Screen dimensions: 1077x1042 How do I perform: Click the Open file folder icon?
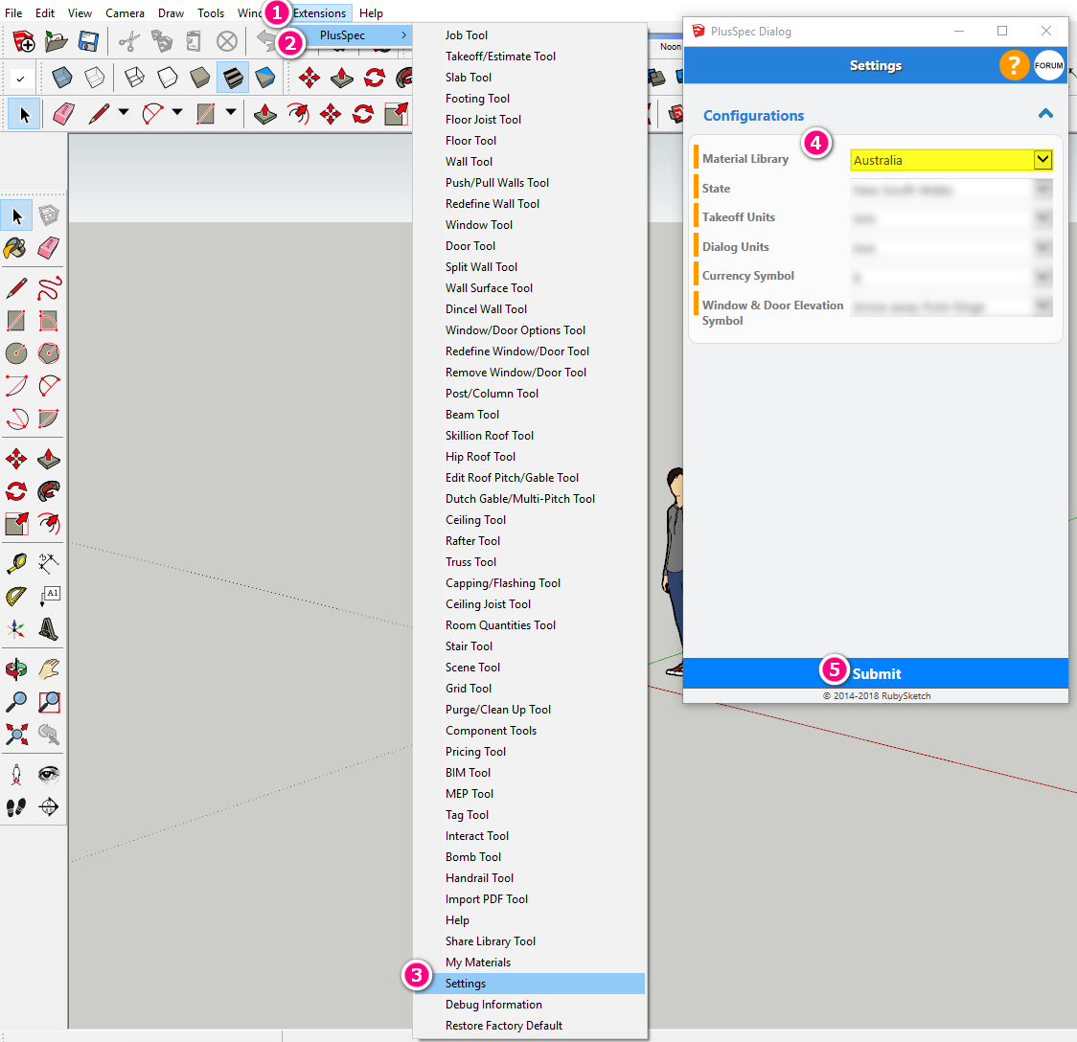57,41
